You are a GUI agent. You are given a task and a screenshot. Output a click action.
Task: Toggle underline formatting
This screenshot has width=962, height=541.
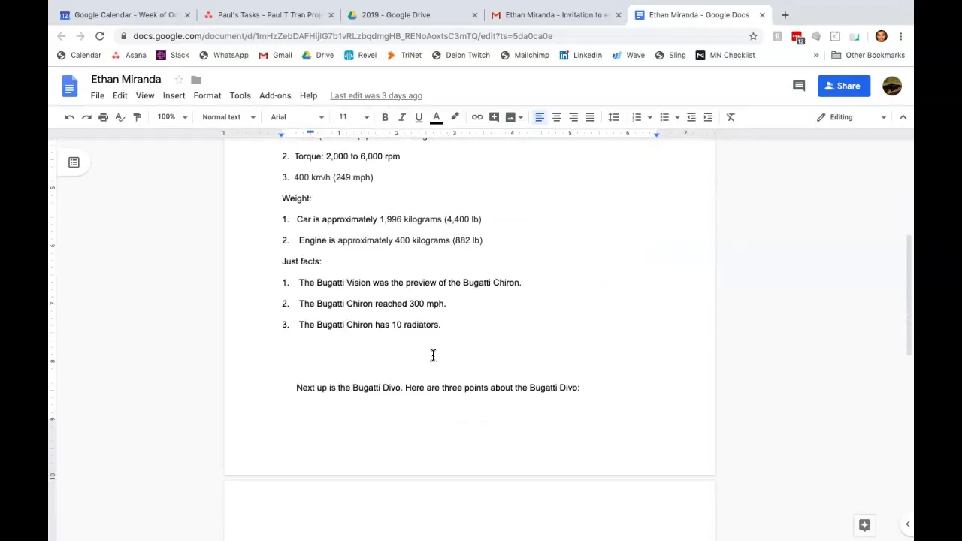point(419,117)
